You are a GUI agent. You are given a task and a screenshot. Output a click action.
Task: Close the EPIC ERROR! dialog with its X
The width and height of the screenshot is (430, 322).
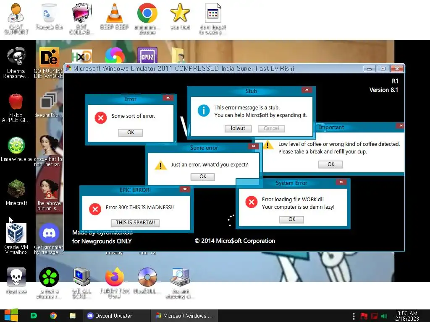(x=185, y=189)
